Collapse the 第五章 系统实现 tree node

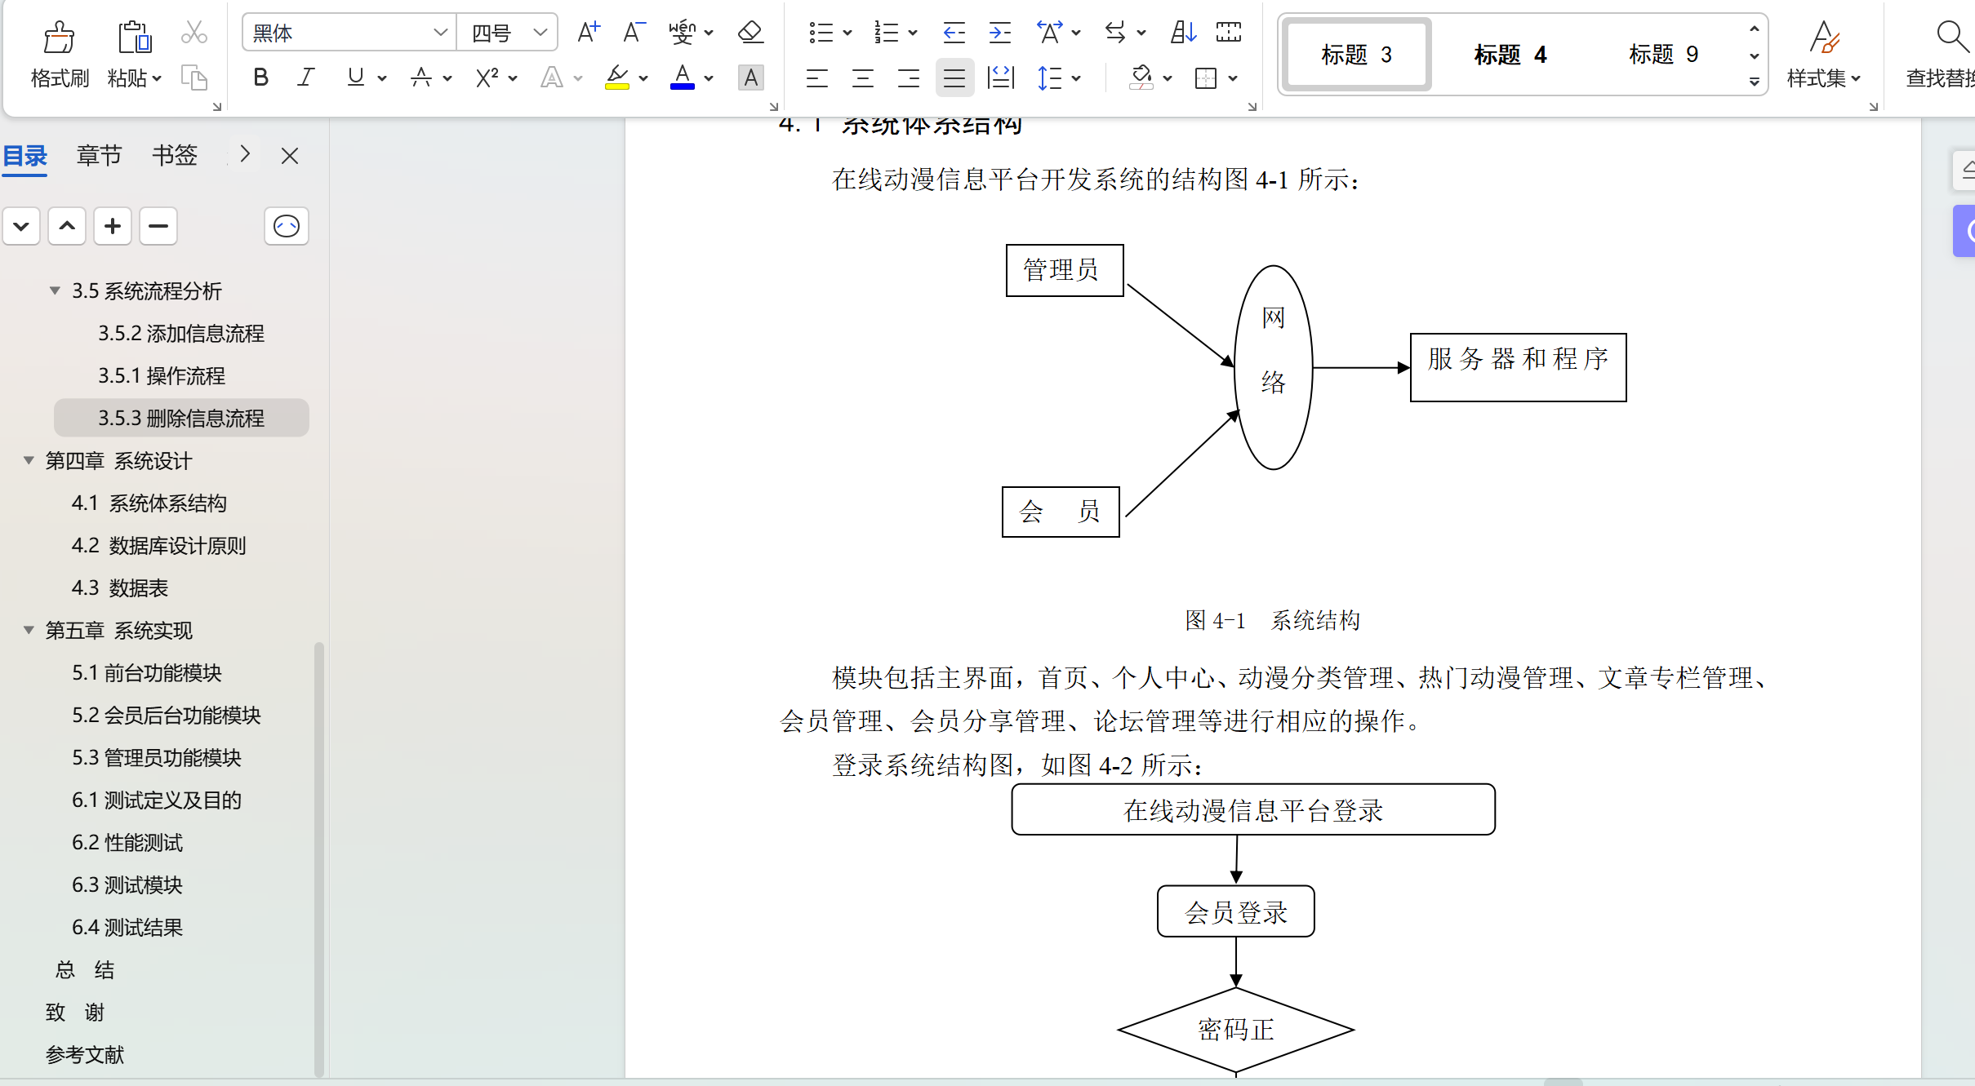[29, 630]
